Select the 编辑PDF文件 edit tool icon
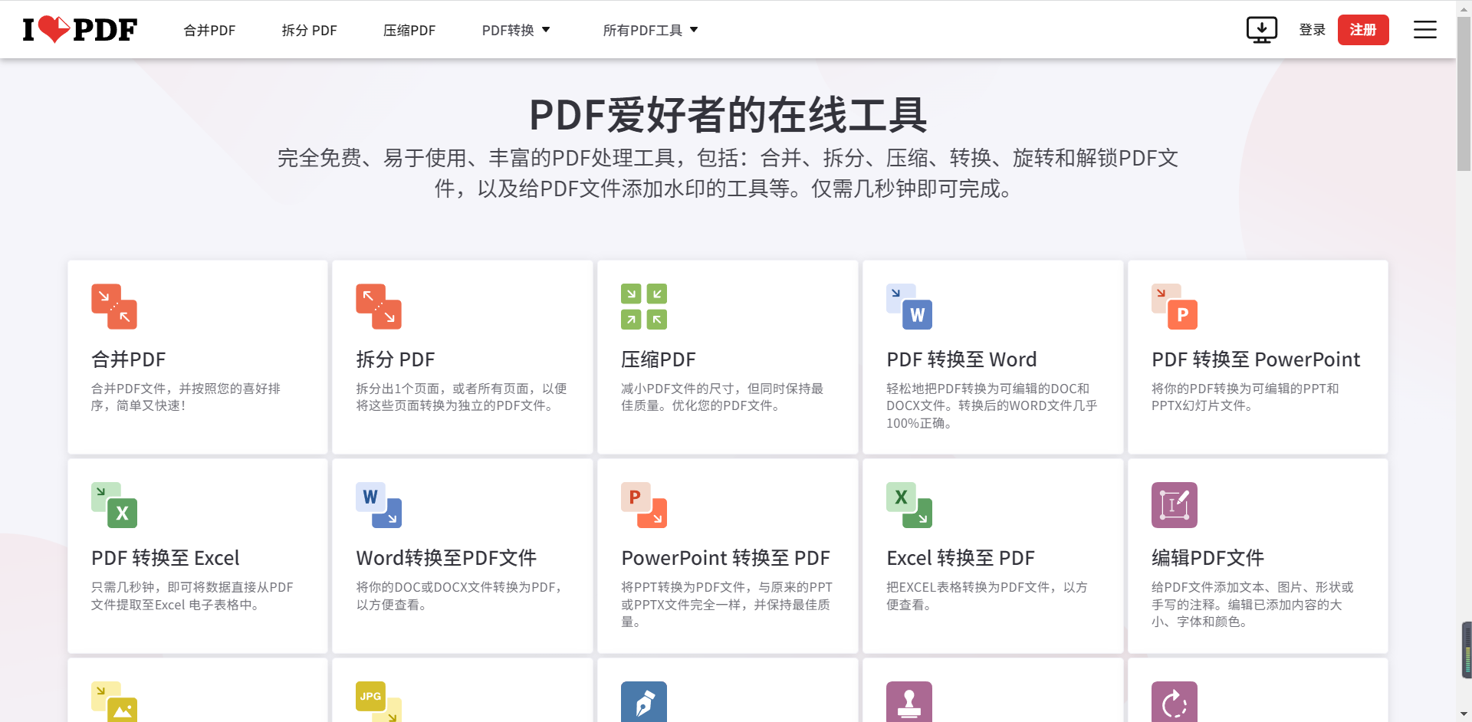The height and width of the screenshot is (722, 1472). (1175, 505)
